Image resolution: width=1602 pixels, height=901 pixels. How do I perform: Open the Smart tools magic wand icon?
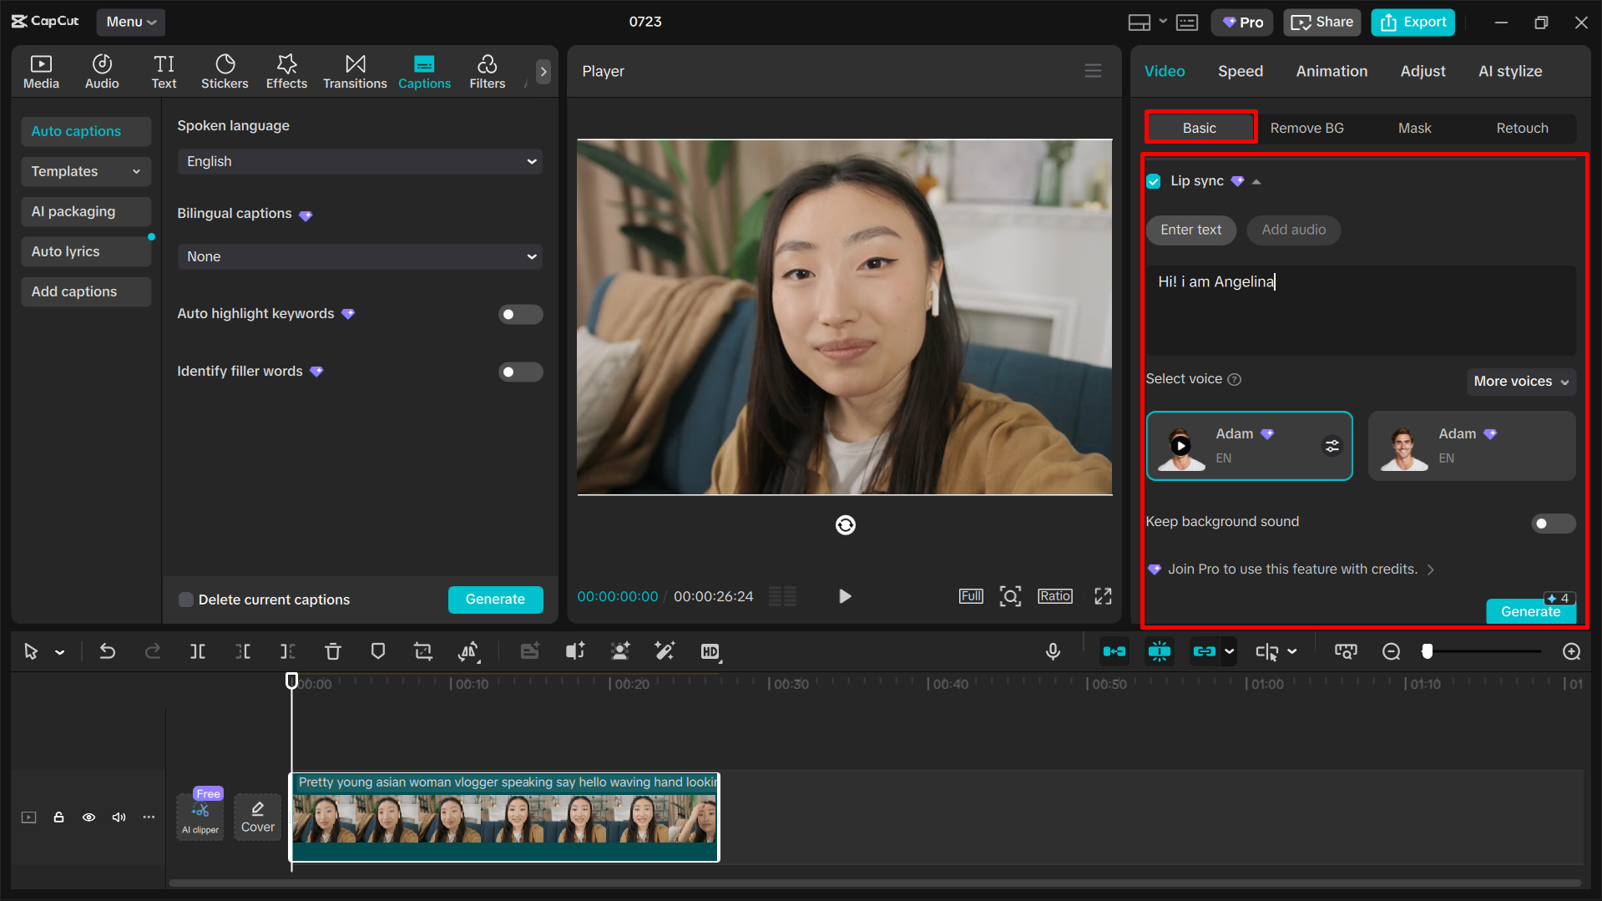(665, 651)
